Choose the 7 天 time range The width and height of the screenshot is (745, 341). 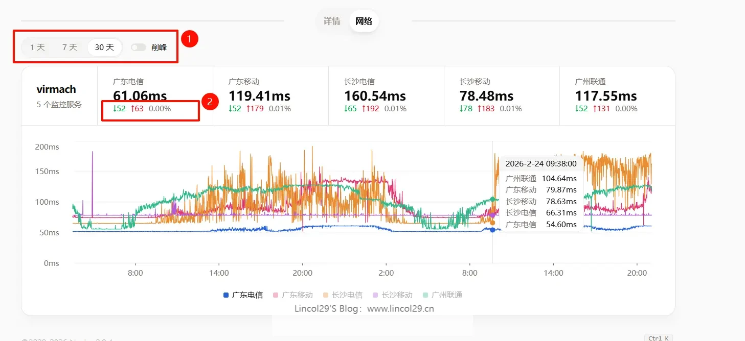click(x=70, y=47)
